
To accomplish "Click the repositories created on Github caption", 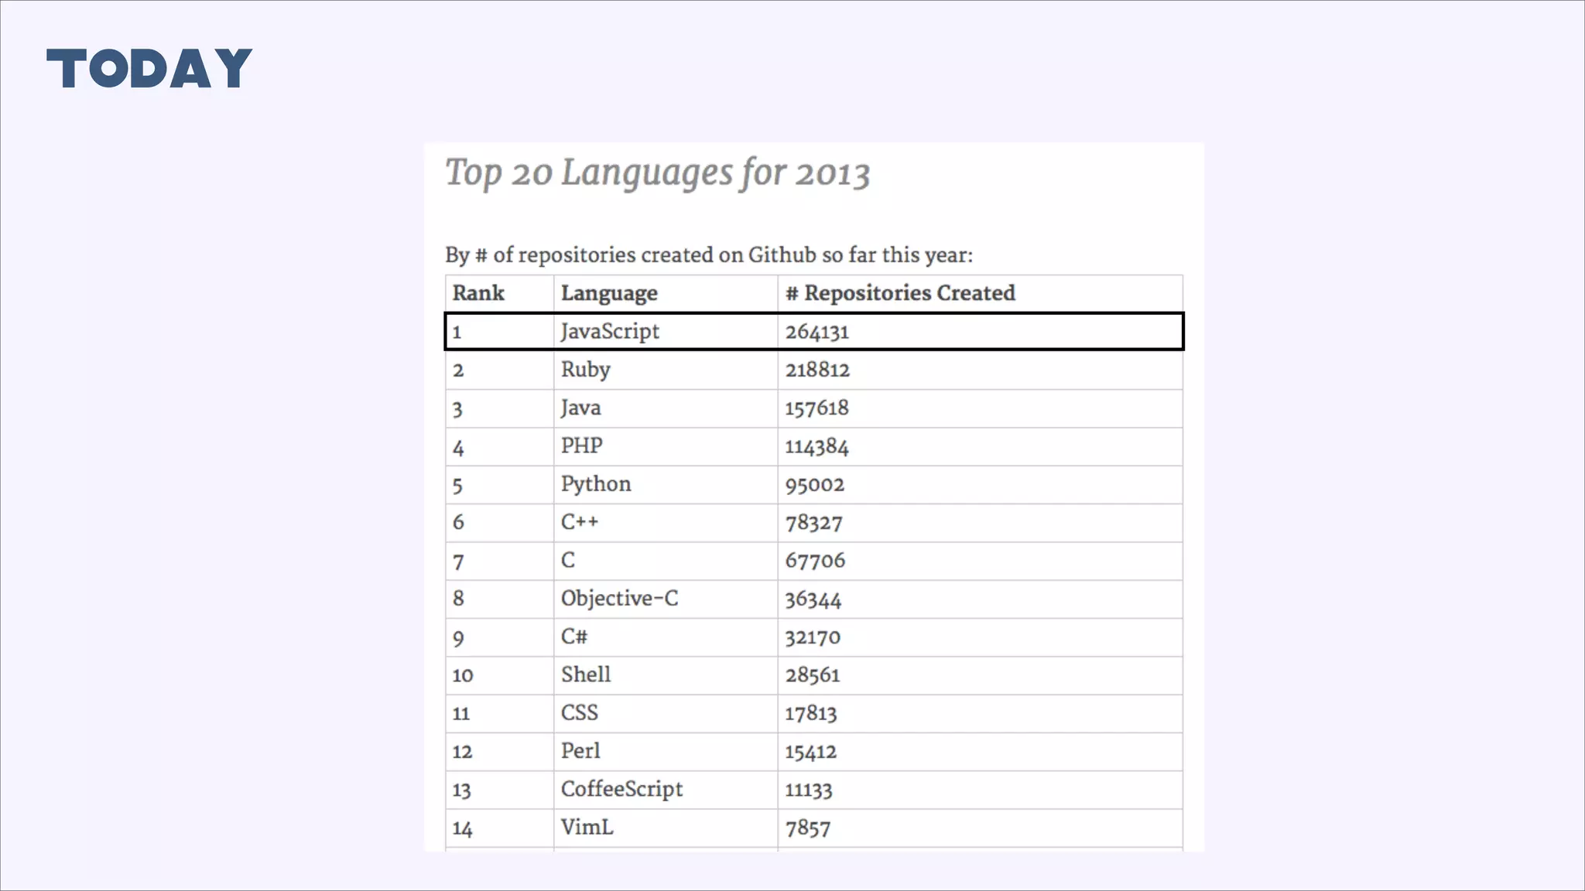I will tap(708, 255).
